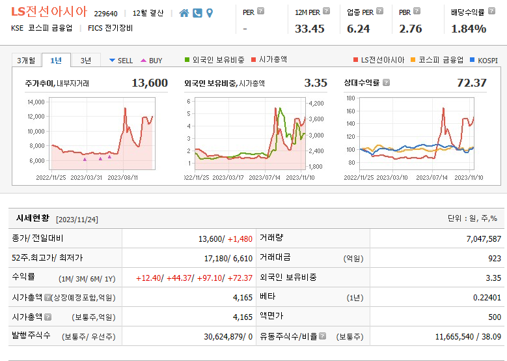
Task: Click the trading volume 7,047,587
Action: point(484,239)
